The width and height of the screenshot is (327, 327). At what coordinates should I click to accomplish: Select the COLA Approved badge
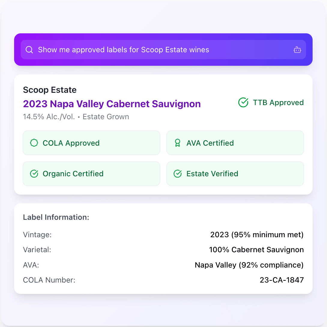(91, 143)
